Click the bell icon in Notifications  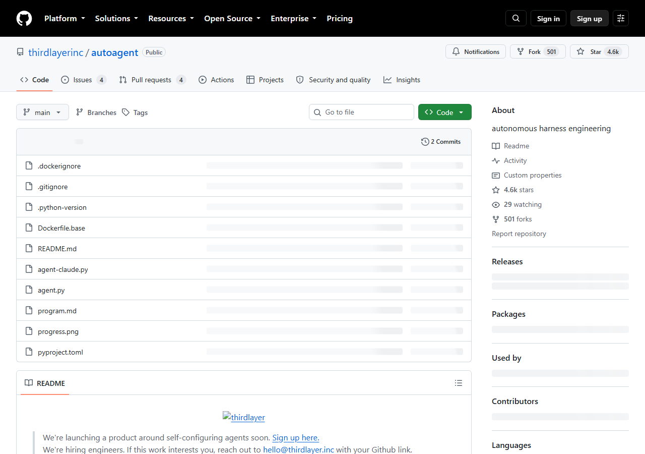pos(456,52)
